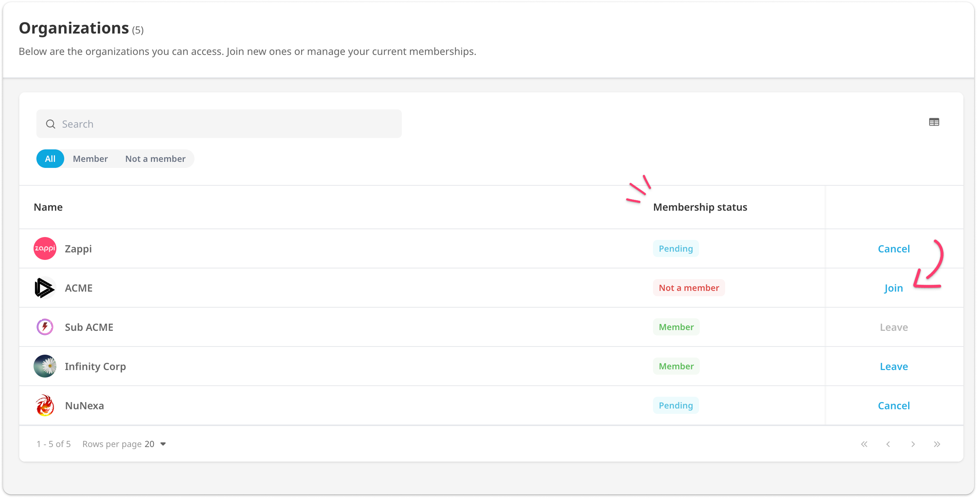Go to the last page

[937, 444]
